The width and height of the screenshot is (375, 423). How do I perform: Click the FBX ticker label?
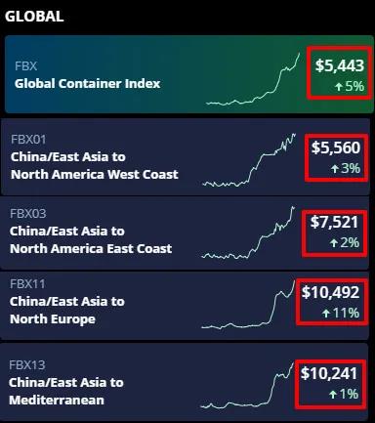click(26, 66)
